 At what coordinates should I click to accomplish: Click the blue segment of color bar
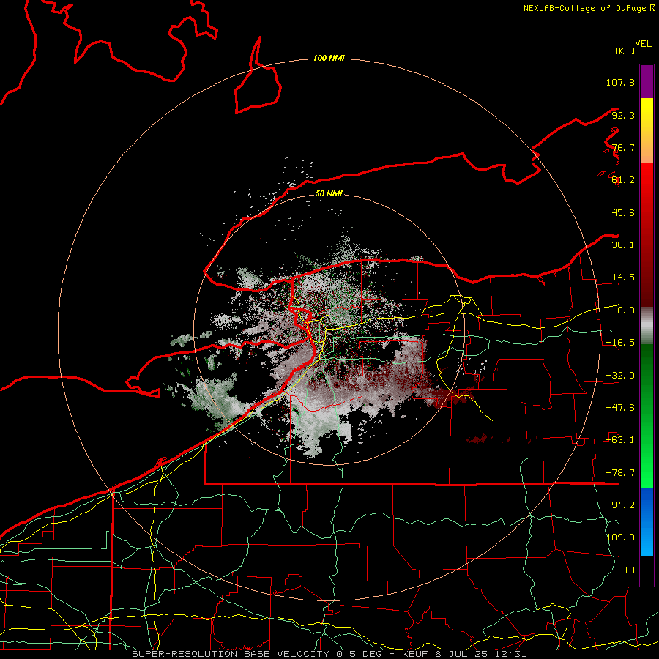click(x=647, y=522)
